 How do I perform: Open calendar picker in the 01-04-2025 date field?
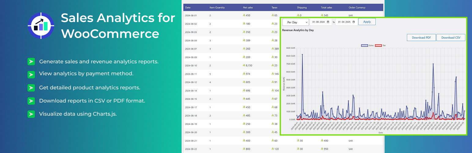[354, 22]
